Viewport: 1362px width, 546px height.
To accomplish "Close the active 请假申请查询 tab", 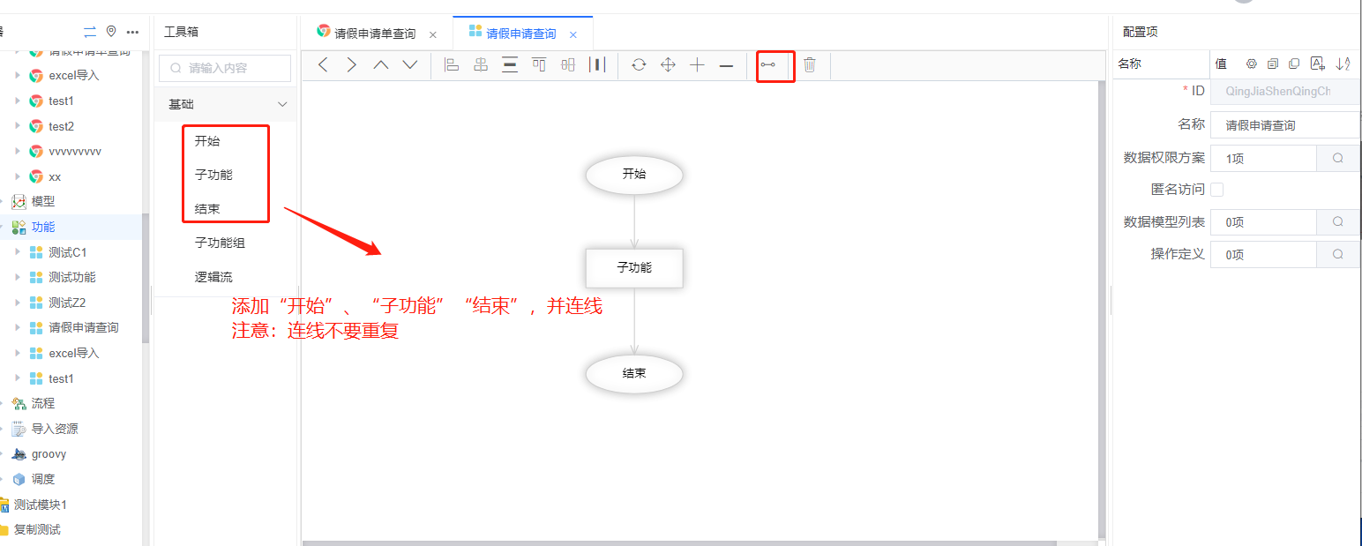I will [573, 34].
